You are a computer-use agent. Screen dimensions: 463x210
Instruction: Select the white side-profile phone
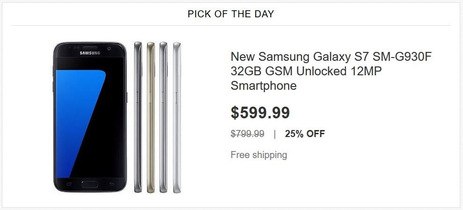(176, 117)
